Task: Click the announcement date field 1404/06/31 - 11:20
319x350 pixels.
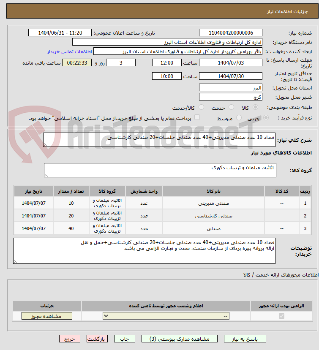Action: point(60,33)
